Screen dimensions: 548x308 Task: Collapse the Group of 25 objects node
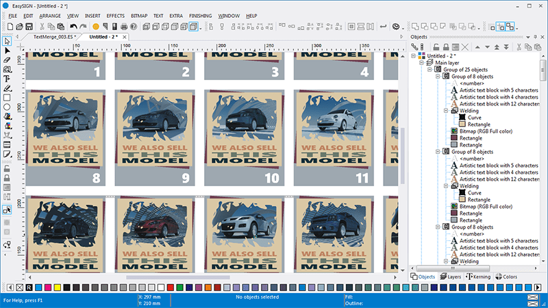coord(429,69)
